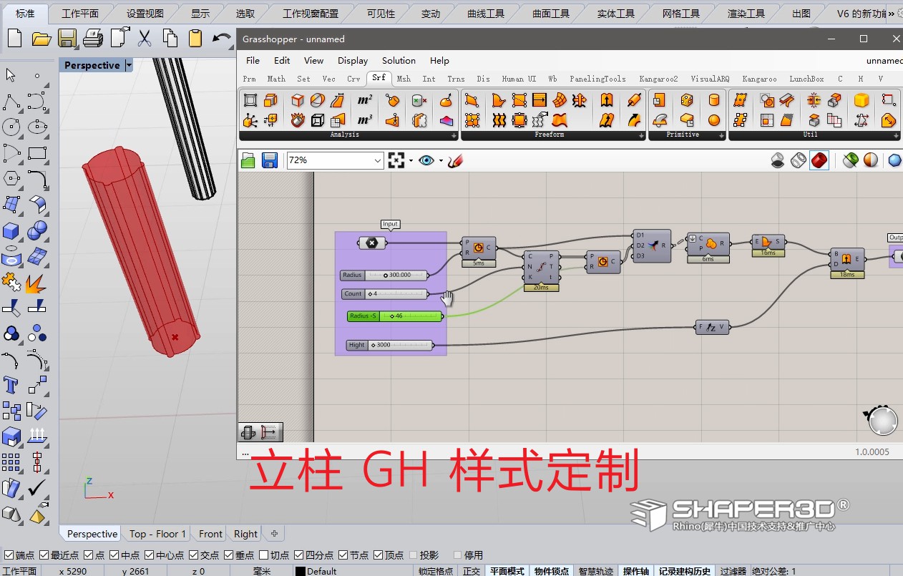Toggle 物件锁点 in status bar

click(552, 571)
